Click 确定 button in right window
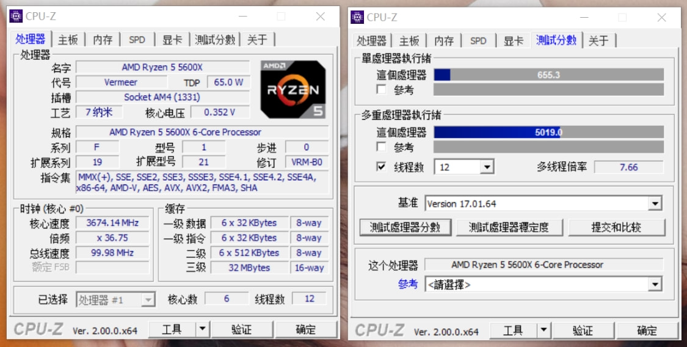This screenshot has width=687, height=347. coord(647,331)
